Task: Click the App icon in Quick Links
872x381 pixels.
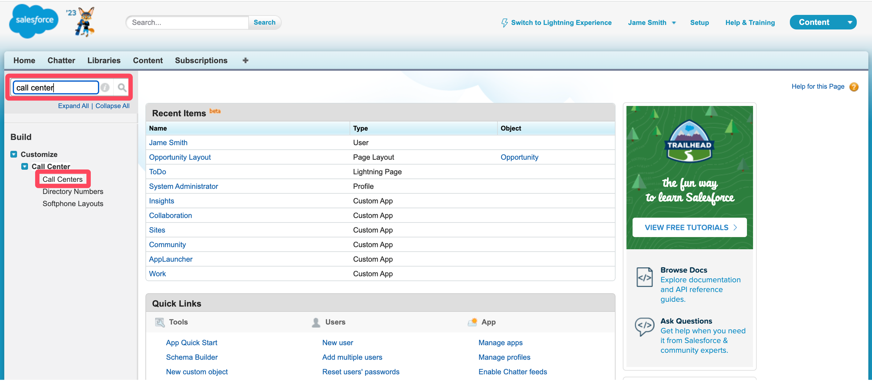Action: [472, 322]
